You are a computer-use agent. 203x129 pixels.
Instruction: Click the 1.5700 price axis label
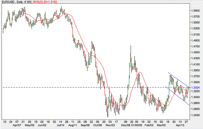(x=196, y=17)
